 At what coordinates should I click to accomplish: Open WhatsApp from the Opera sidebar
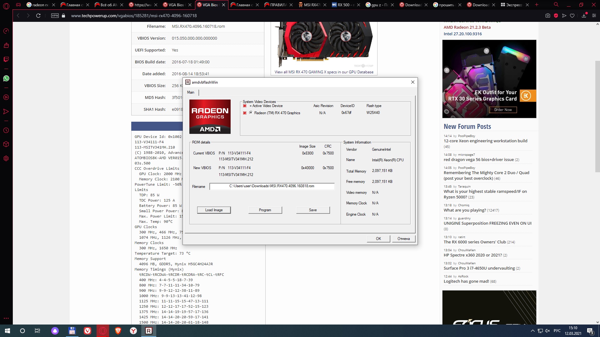click(6, 78)
